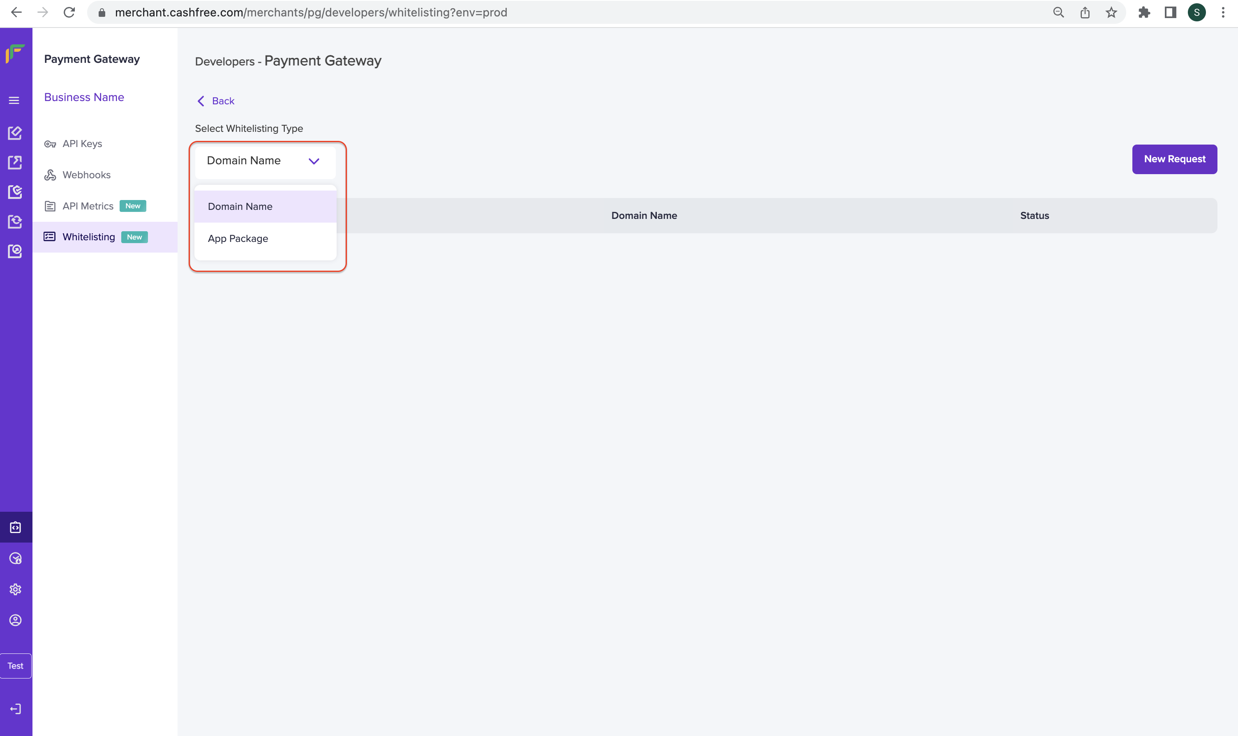This screenshot has height=736, width=1238.
Task: Open Webhooks in the sidebar
Action: [86, 175]
